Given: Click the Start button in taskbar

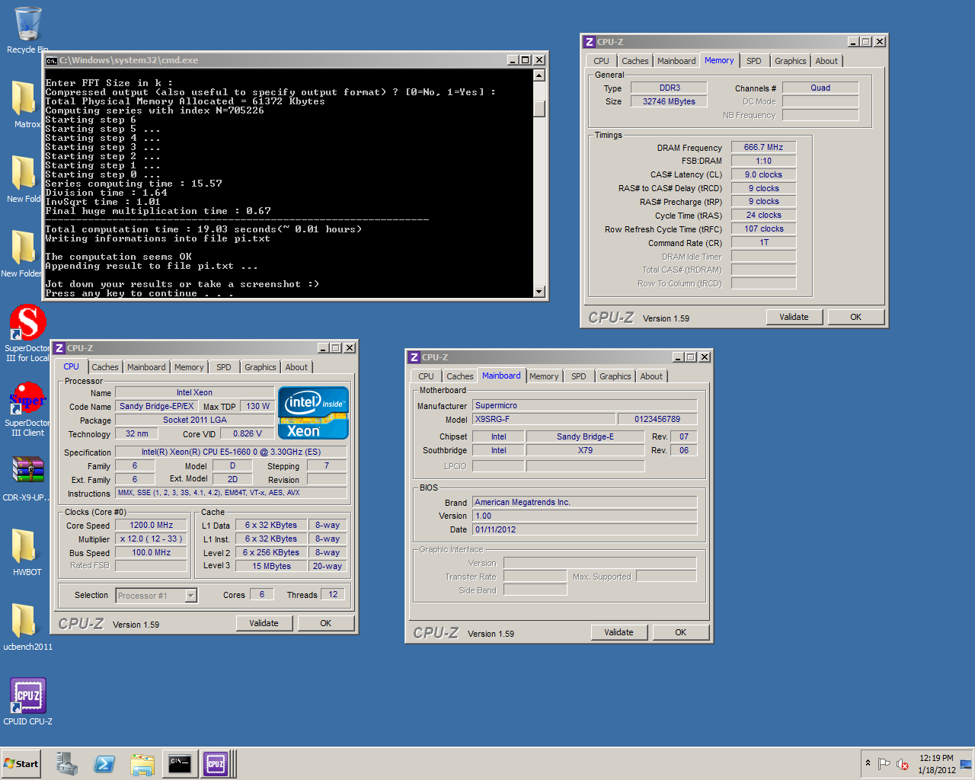Looking at the screenshot, I should click(21, 764).
